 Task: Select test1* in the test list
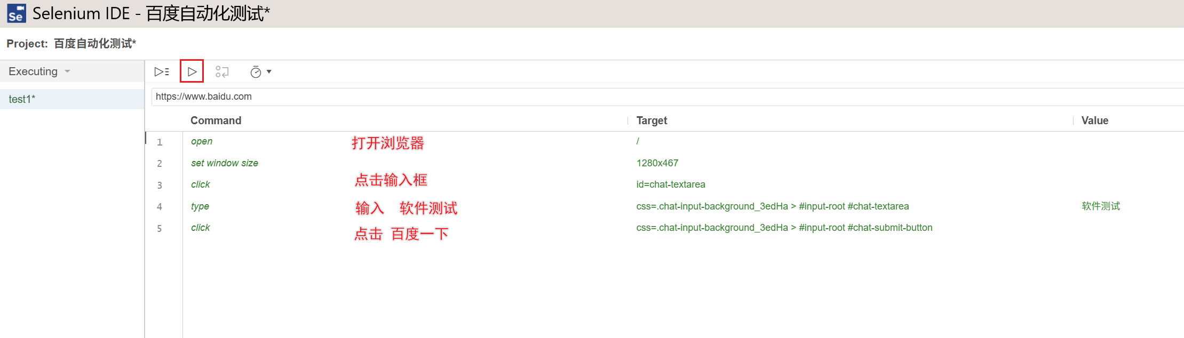(x=22, y=99)
